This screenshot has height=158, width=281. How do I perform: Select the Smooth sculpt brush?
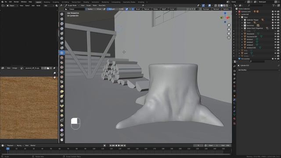[62, 57]
